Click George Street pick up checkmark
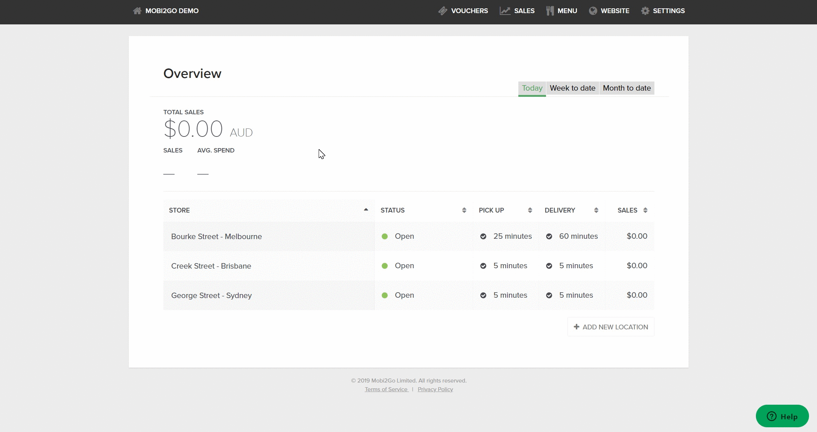 coord(483,296)
